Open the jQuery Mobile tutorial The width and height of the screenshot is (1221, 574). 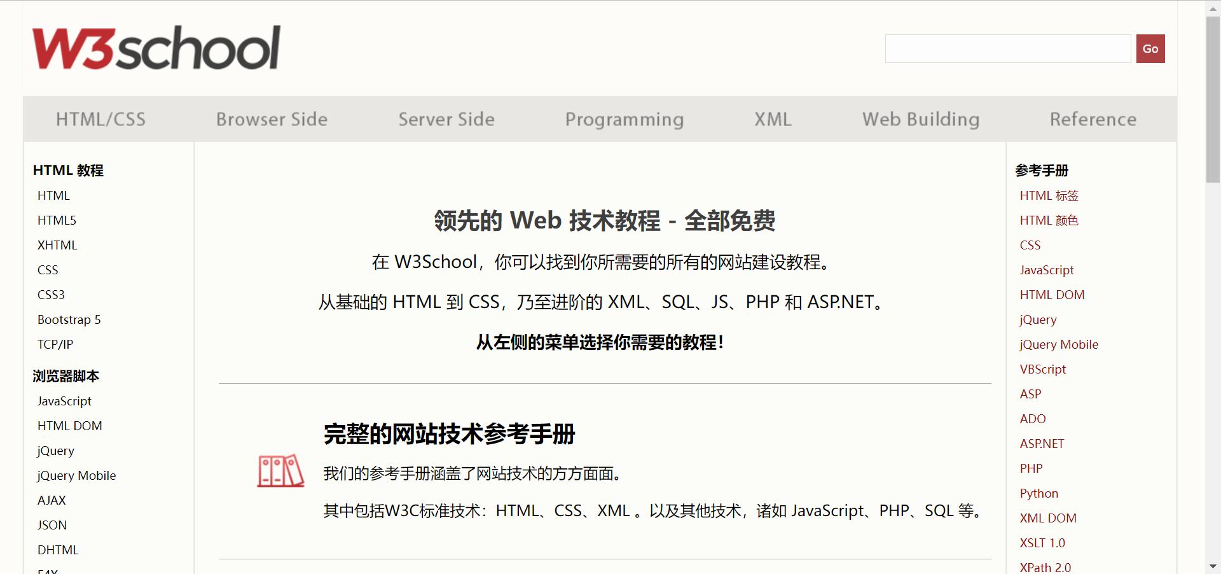tap(76, 475)
